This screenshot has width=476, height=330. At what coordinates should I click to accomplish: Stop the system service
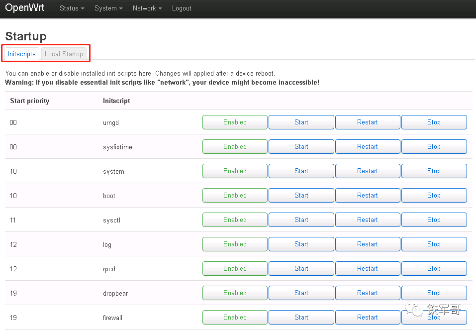click(x=434, y=171)
